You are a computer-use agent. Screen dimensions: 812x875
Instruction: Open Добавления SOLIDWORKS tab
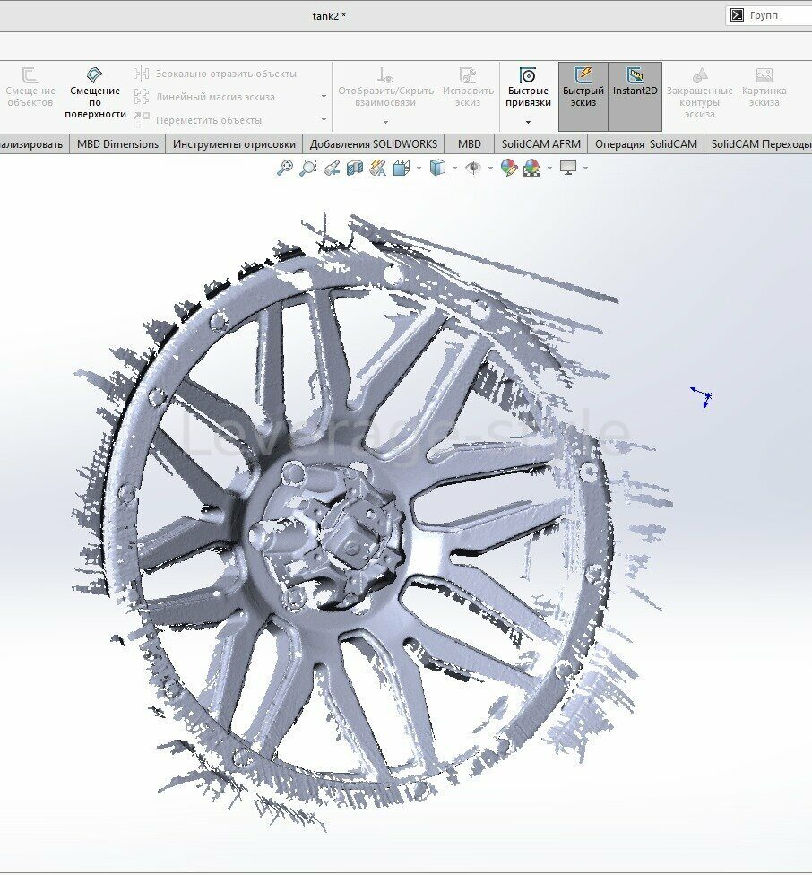374,143
